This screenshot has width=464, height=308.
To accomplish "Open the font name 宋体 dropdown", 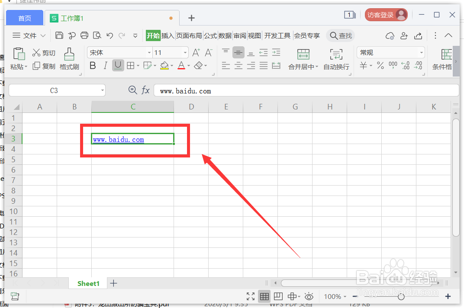I will point(149,53).
